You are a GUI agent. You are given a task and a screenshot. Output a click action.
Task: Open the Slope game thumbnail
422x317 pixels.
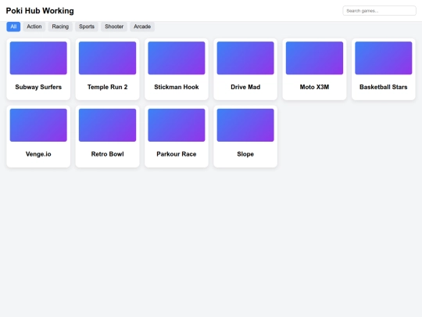pyautogui.click(x=245, y=125)
